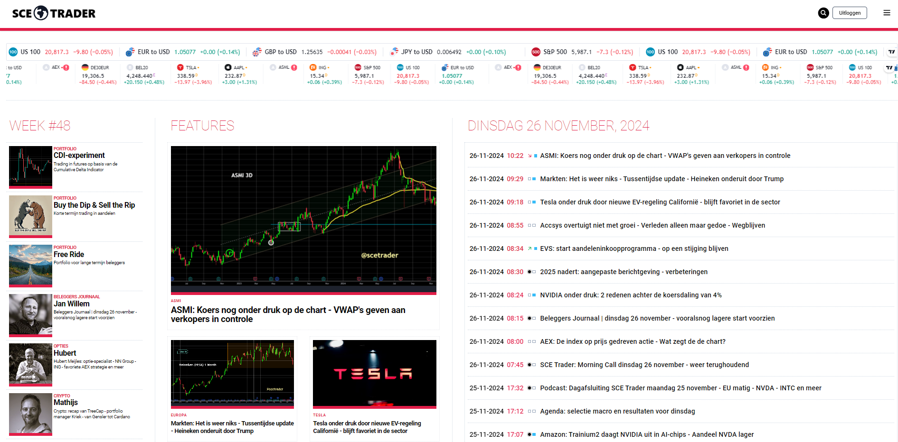Open the Jan Willem journal link
The width and height of the screenshot is (898, 442).
coord(71,304)
